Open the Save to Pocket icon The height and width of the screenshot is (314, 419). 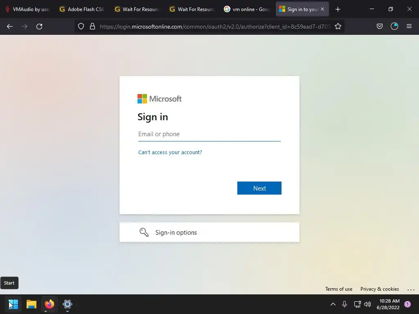pyautogui.click(x=380, y=27)
